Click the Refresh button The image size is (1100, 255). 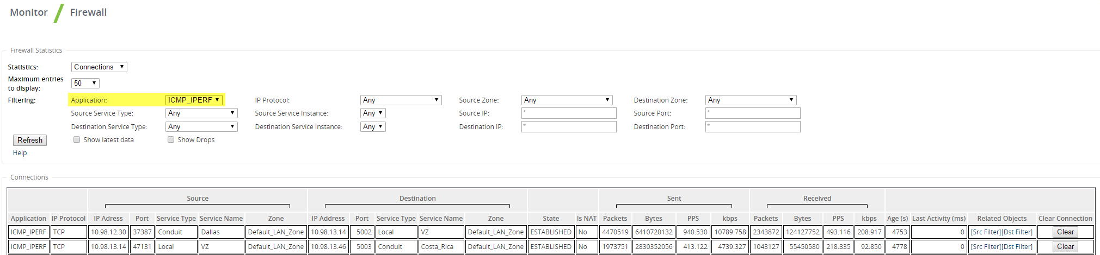tap(30, 140)
